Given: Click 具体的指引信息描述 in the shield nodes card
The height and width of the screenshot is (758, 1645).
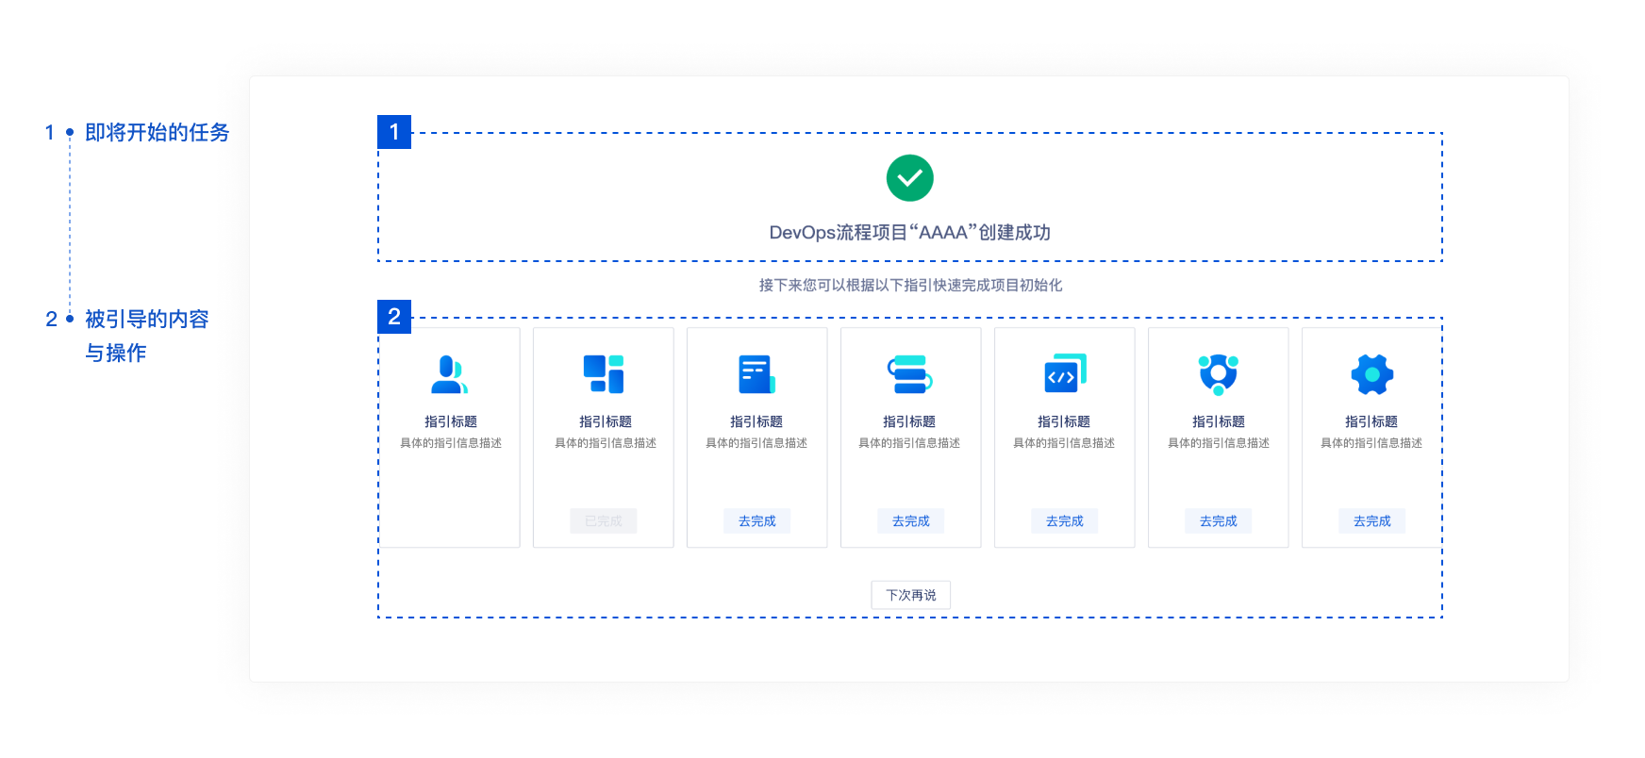Looking at the screenshot, I should pyautogui.click(x=1219, y=443).
